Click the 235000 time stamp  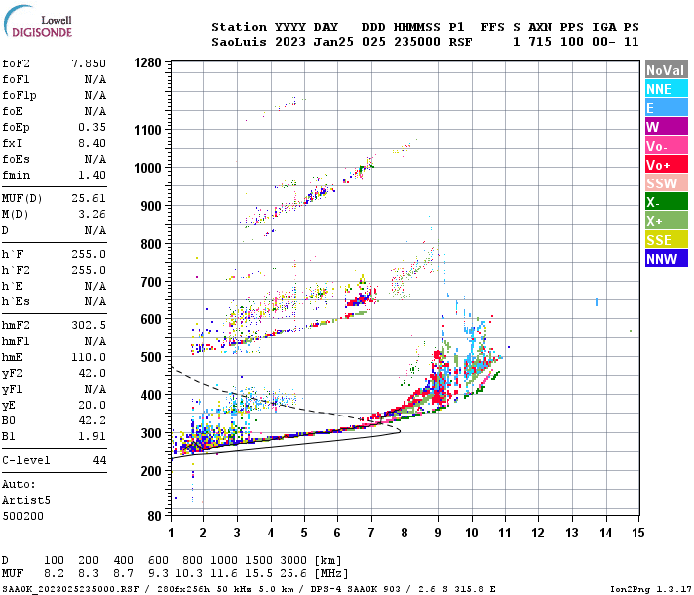(417, 42)
